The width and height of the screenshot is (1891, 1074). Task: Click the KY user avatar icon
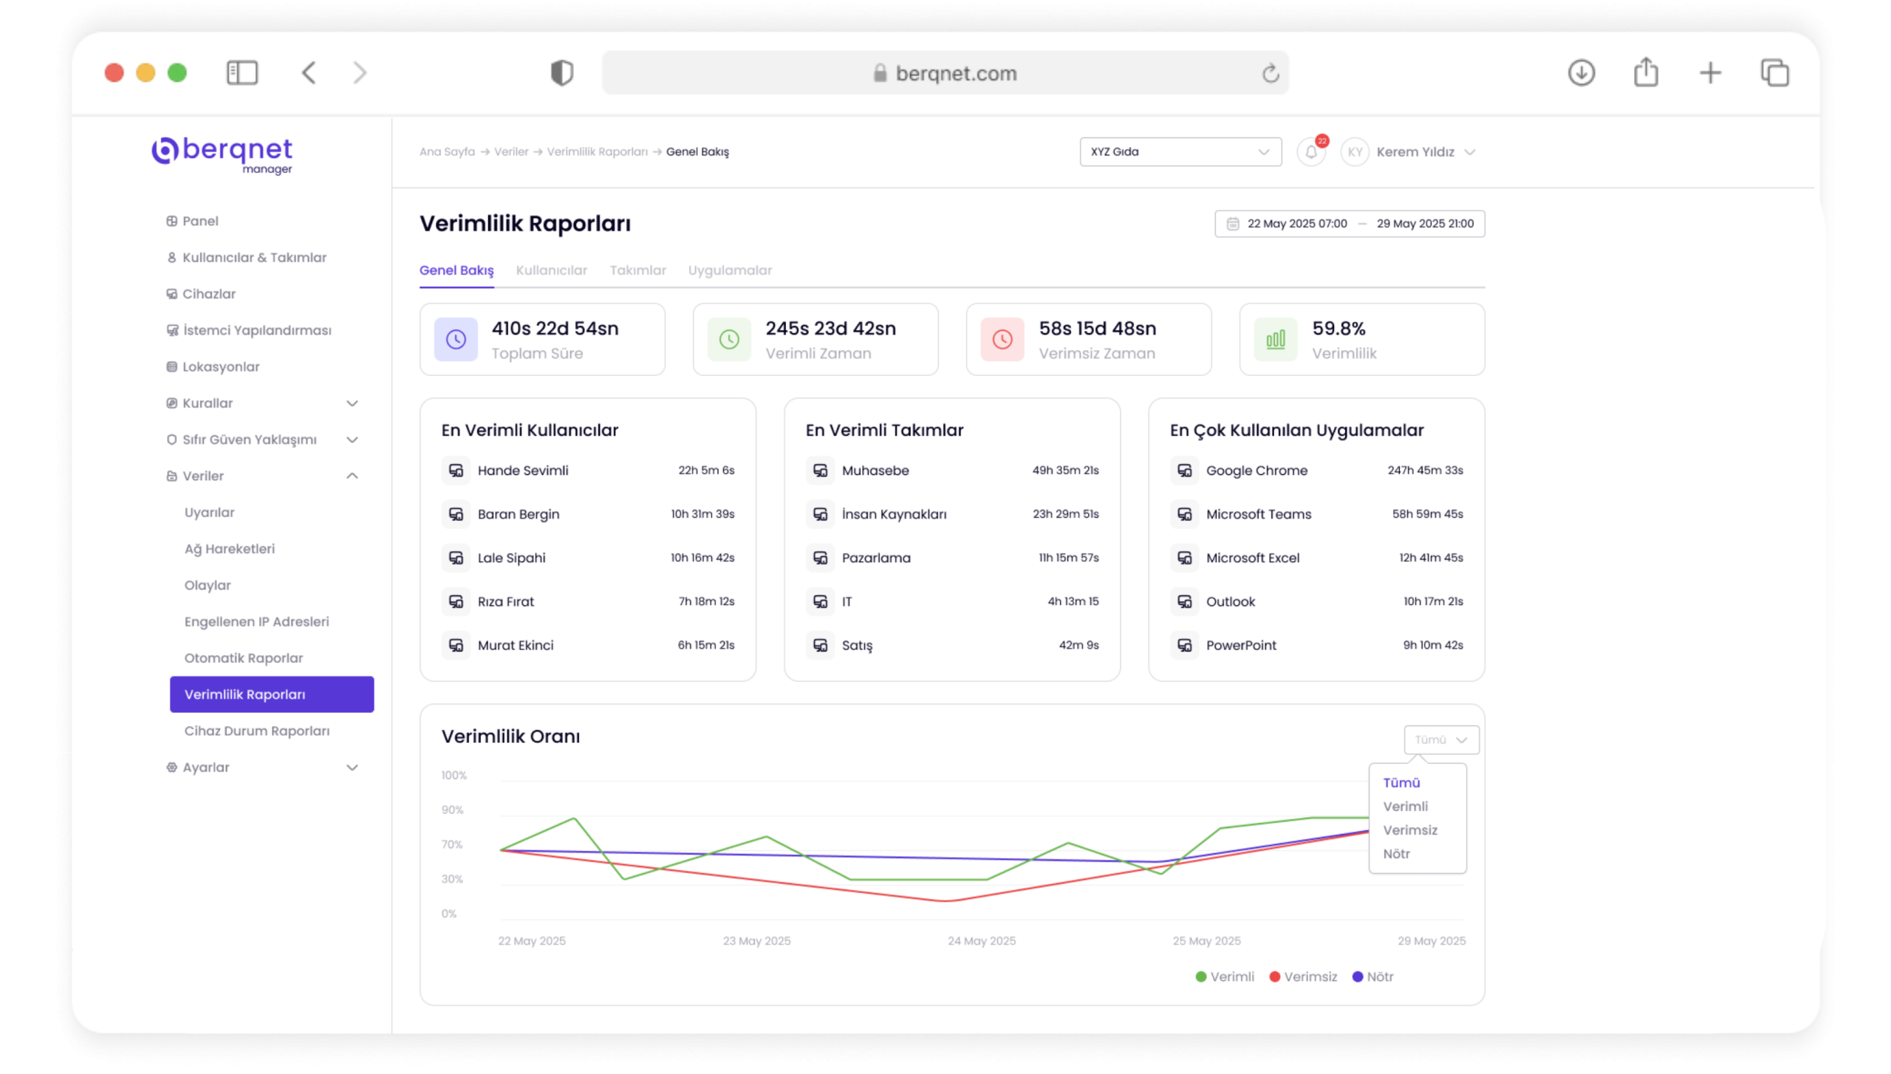[x=1355, y=151]
